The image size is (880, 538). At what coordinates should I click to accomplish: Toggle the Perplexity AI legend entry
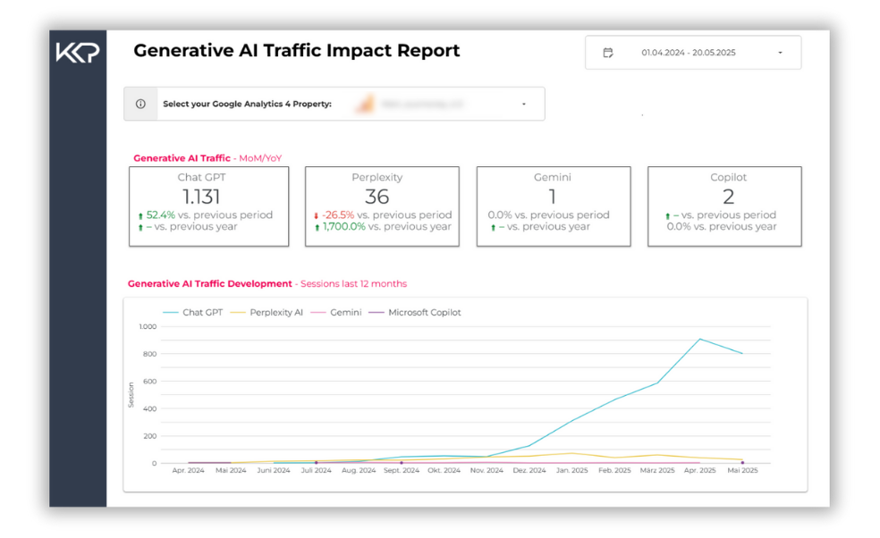pyautogui.click(x=267, y=313)
